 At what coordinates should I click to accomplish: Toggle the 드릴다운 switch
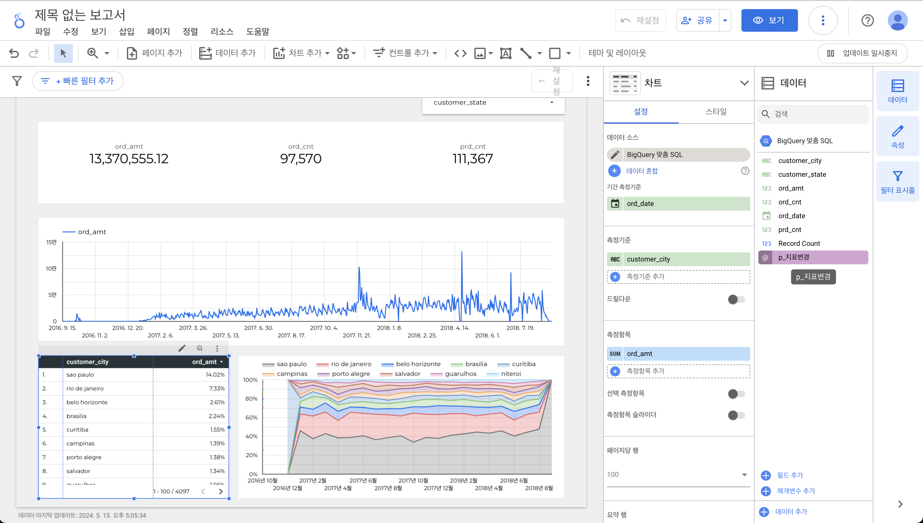[x=736, y=299]
